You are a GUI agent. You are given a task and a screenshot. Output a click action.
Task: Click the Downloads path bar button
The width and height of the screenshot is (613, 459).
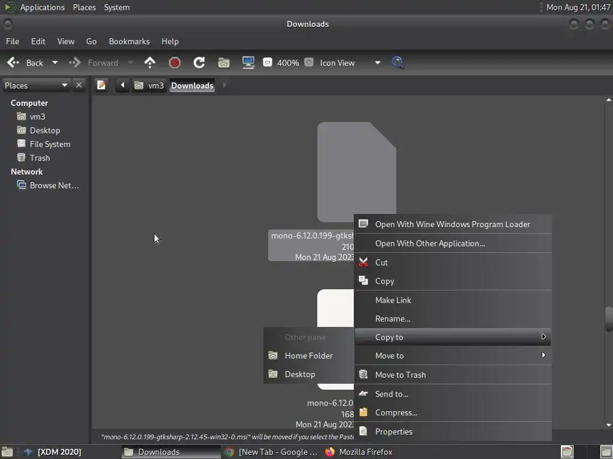pyautogui.click(x=192, y=85)
